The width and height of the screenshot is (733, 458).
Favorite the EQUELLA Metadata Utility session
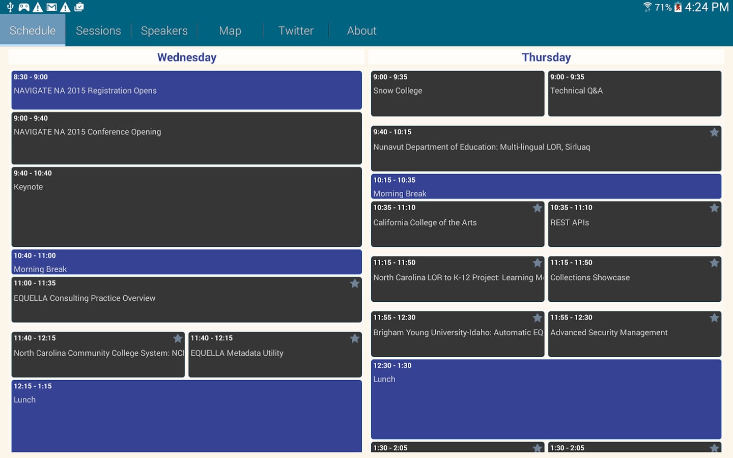[x=355, y=338]
